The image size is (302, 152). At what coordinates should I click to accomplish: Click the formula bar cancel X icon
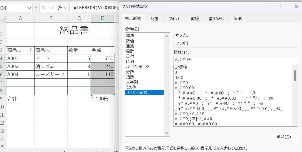[x=44, y=8]
